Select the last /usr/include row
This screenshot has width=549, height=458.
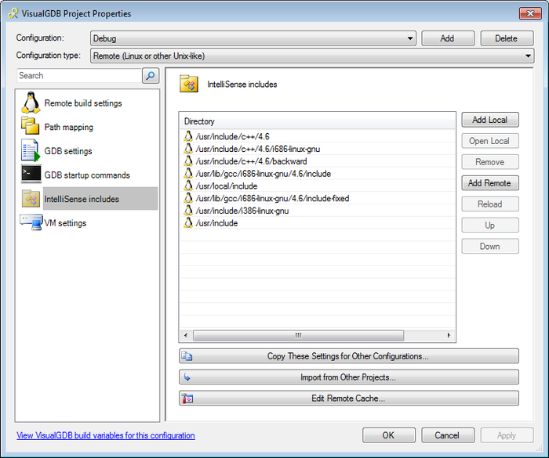pyautogui.click(x=317, y=223)
